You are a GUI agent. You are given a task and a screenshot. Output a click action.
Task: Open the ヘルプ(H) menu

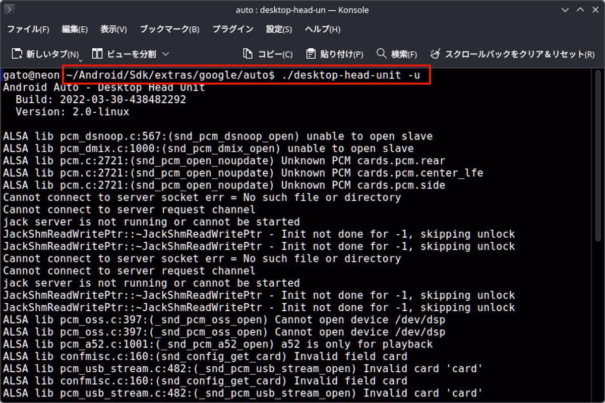point(323,29)
